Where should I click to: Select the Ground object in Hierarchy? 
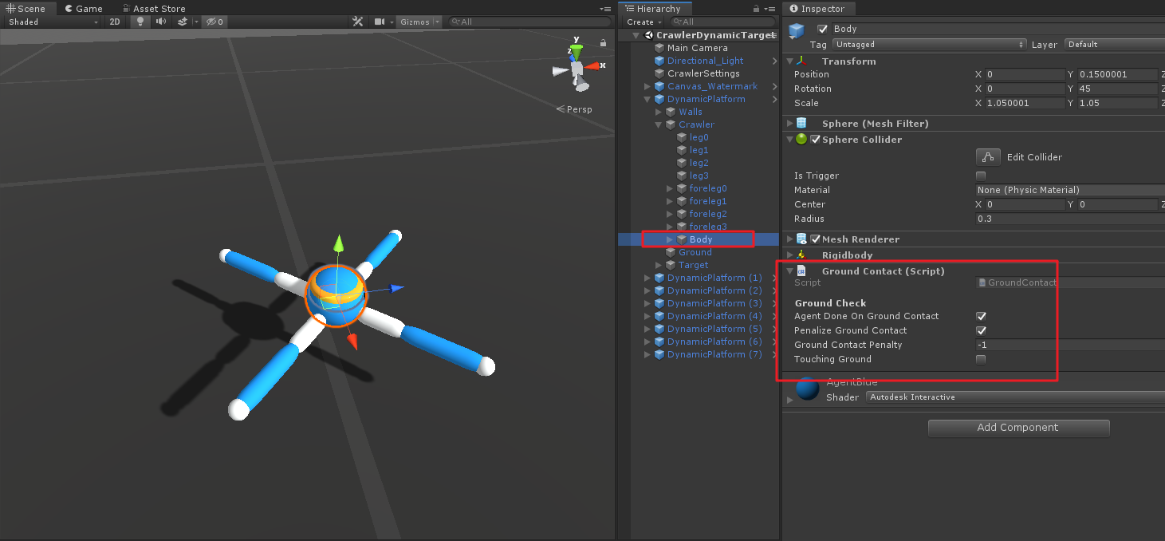695,252
